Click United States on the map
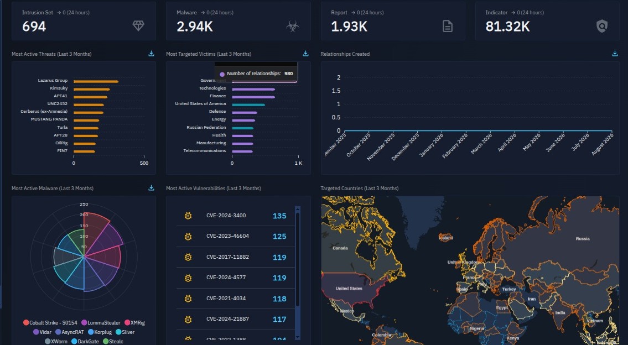 click(349, 289)
